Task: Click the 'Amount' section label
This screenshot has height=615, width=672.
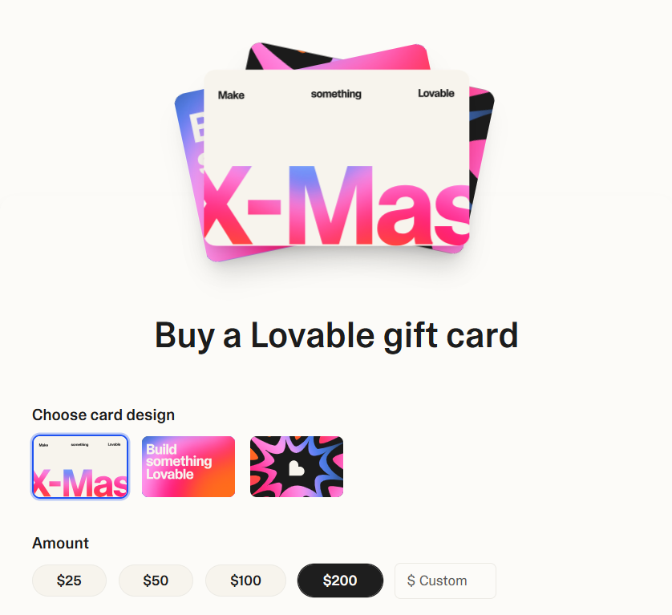Action: coord(60,543)
